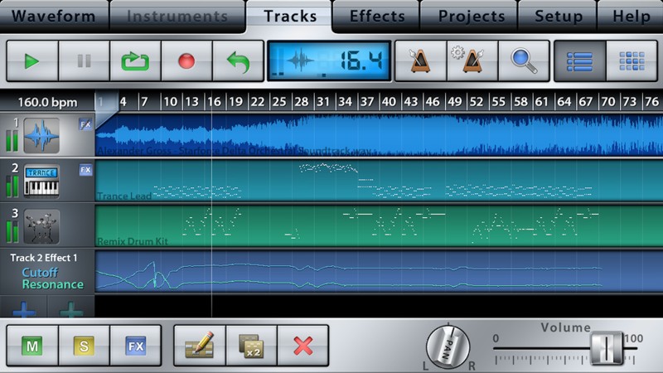This screenshot has width=663, height=373.
Task: Click track 1 level meter
Action: point(12,140)
